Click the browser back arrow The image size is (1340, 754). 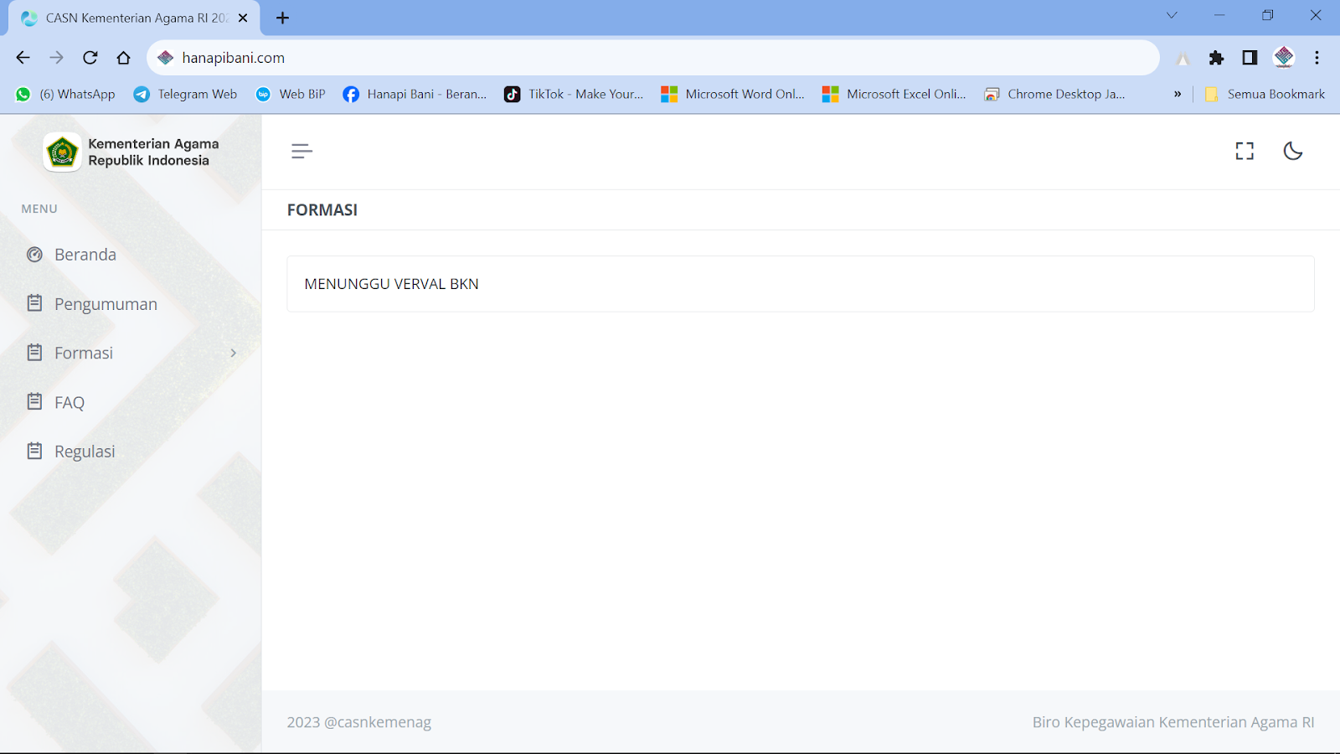click(23, 58)
